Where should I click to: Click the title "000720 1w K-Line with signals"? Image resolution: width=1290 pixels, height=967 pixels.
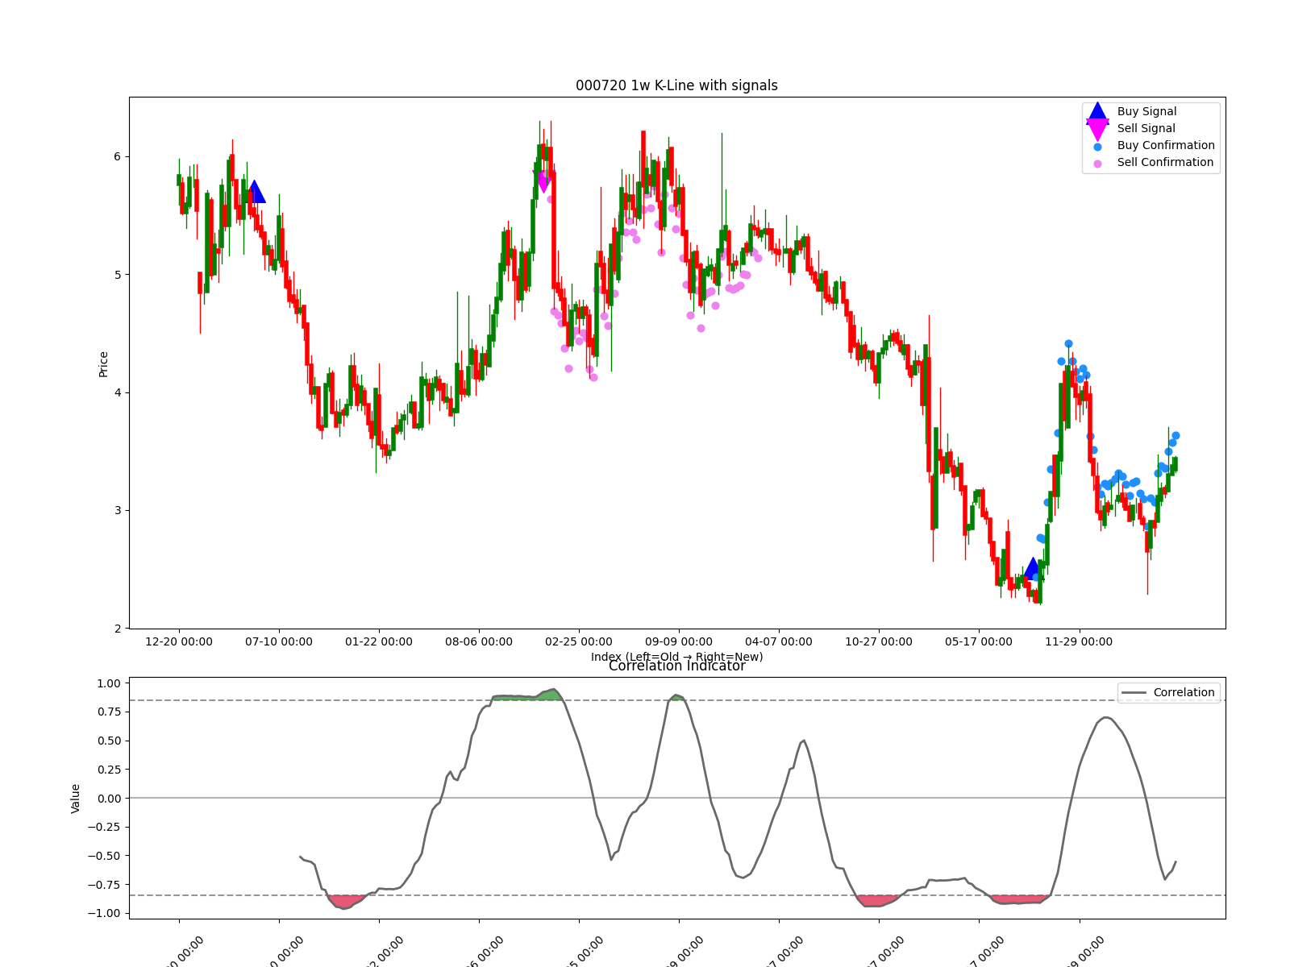pos(676,85)
